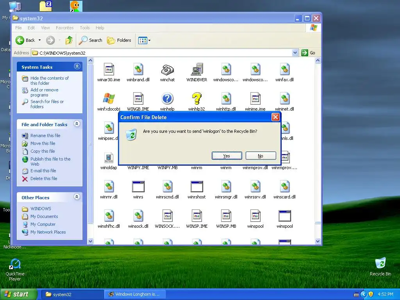Image resolution: width=400 pixels, height=300 pixels.
Task: Click No in Confirm File Delete dialog
Action: (x=261, y=156)
